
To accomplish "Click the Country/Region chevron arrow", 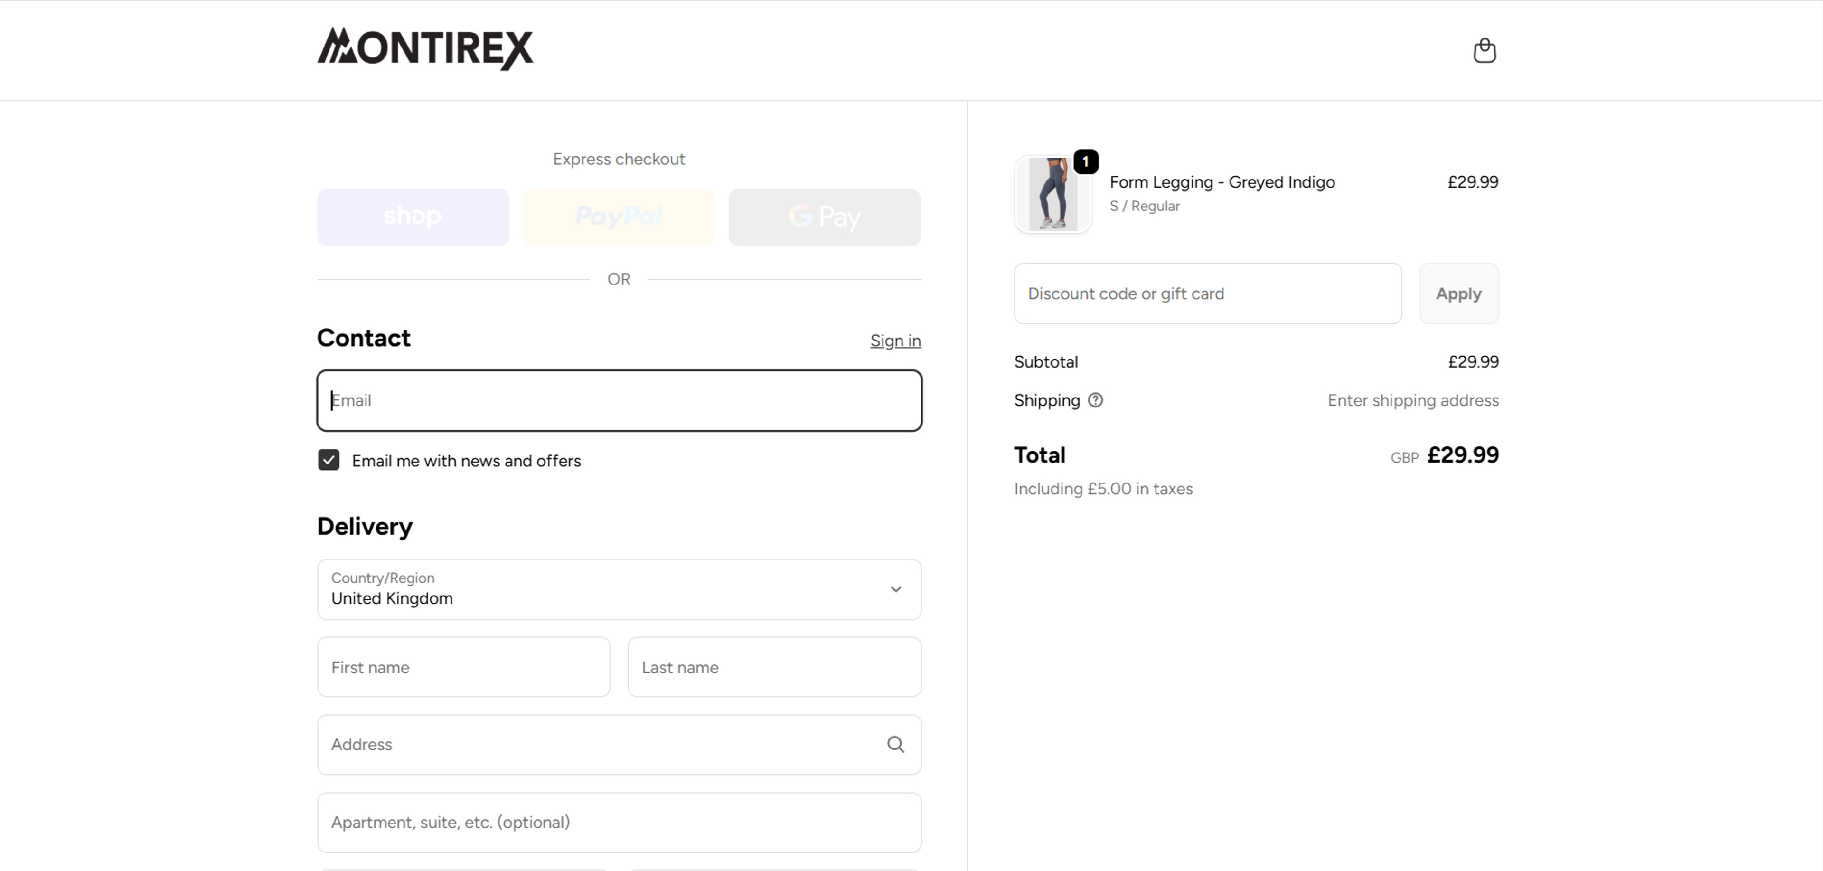I will tap(895, 589).
